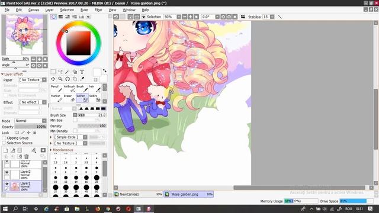Open the Layer menu
The height and width of the screenshot is (213, 379).
coord(49,10)
